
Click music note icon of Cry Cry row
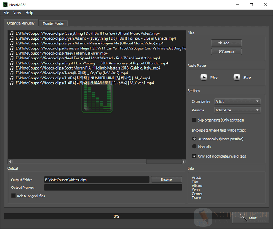point(11,73)
